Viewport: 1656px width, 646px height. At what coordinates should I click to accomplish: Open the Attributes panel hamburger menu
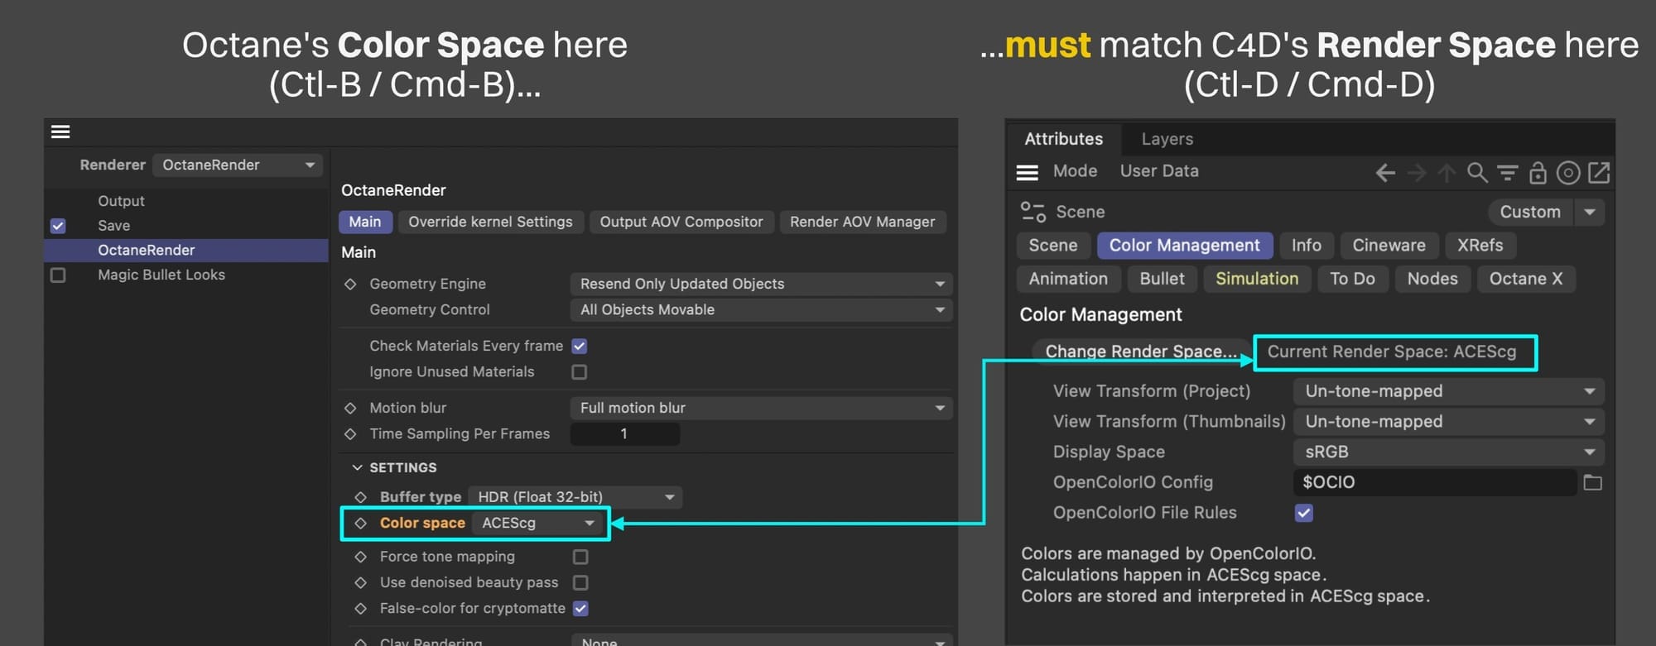(1028, 172)
